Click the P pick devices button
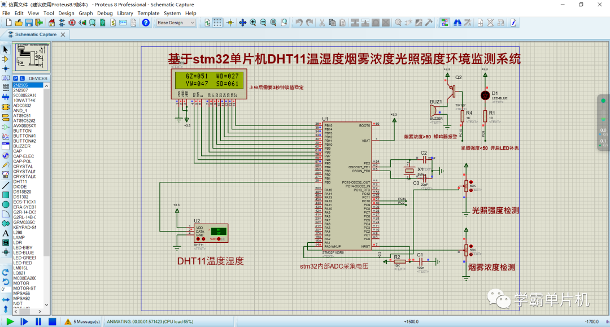Image resolution: width=610 pixels, height=327 pixels. click(16, 79)
